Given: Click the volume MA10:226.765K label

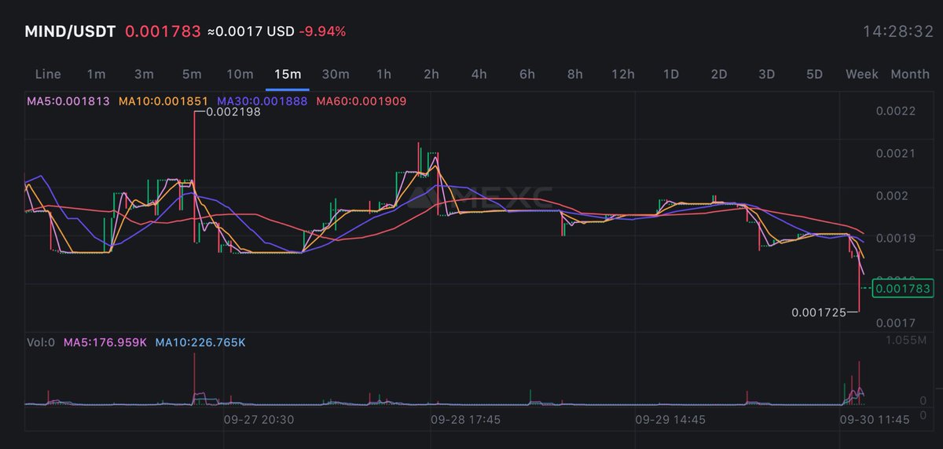Looking at the screenshot, I should 200,343.
